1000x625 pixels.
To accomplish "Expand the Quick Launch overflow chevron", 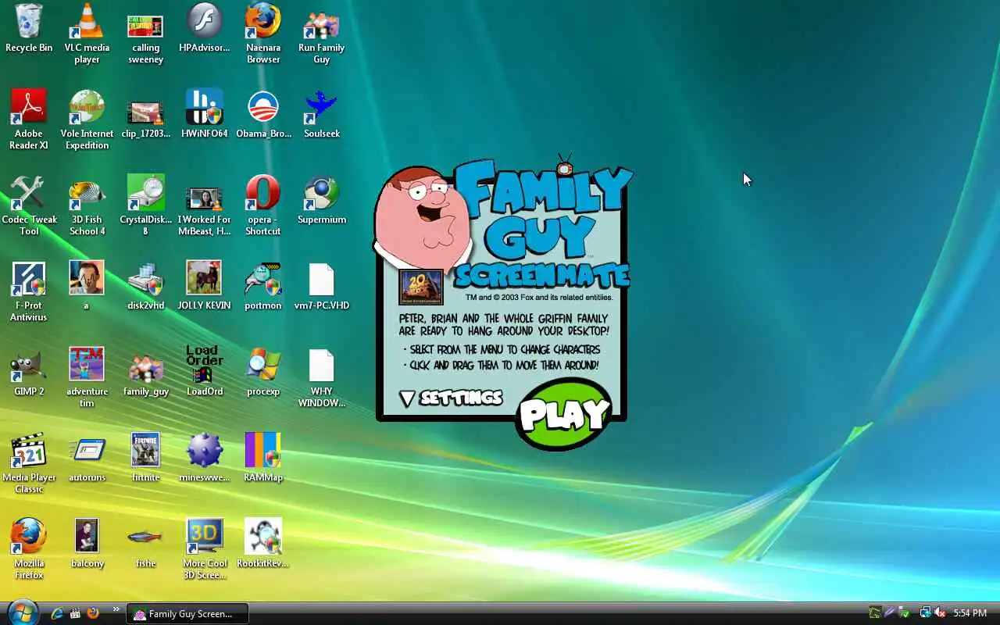I will (116, 609).
